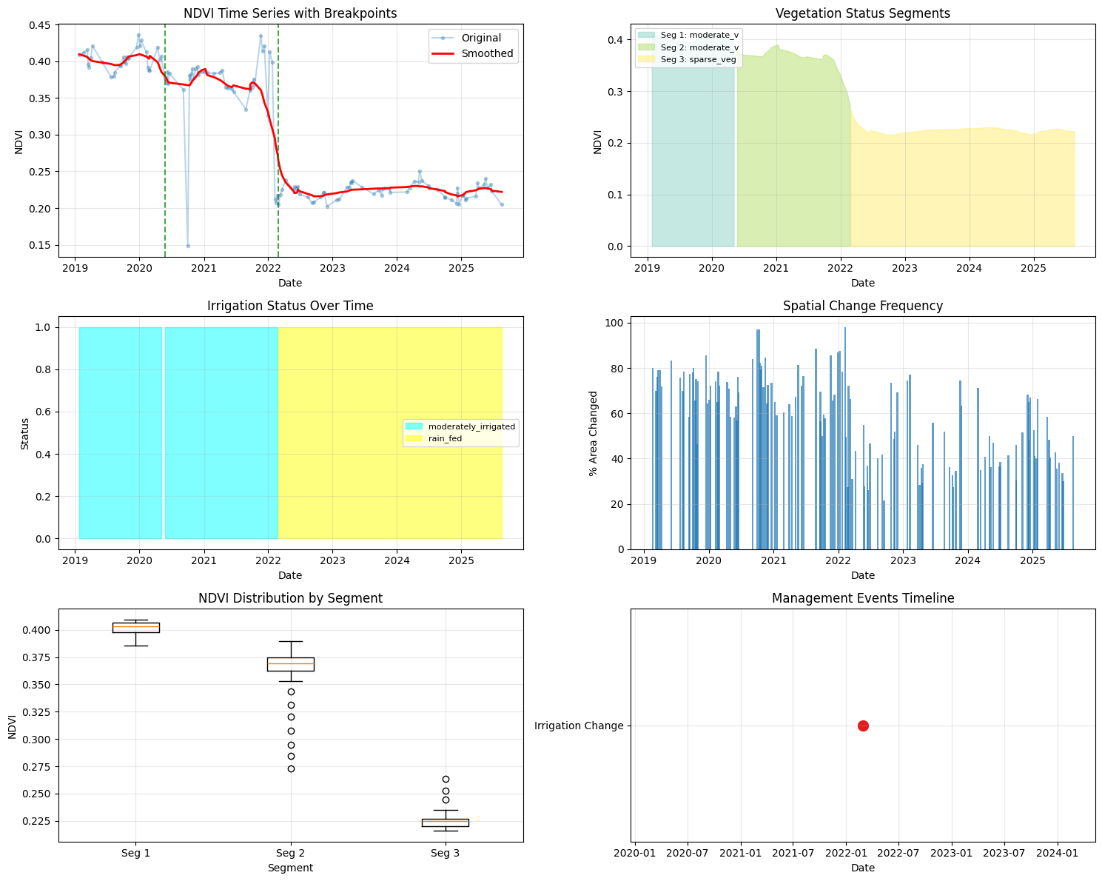
Task: Pick the low outlier point near 0.15 NDVI
Action: (x=188, y=246)
